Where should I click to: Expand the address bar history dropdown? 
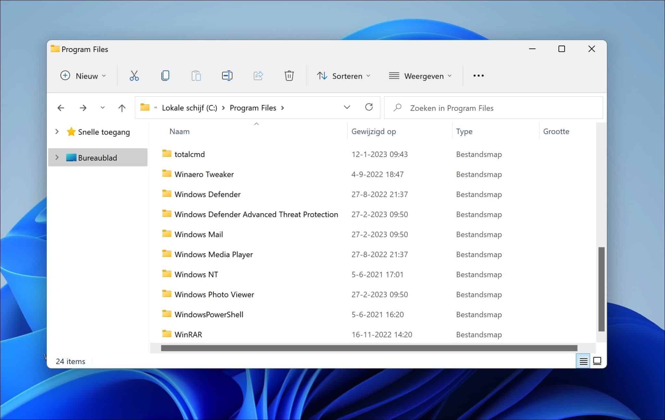tap(347, 107)
